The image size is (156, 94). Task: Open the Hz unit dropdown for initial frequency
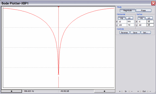click(x=131, y=25)
